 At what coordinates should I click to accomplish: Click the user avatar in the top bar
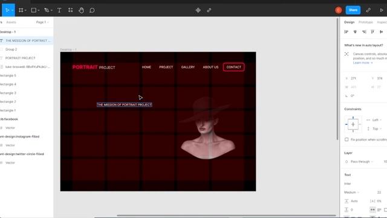point(339,10)
